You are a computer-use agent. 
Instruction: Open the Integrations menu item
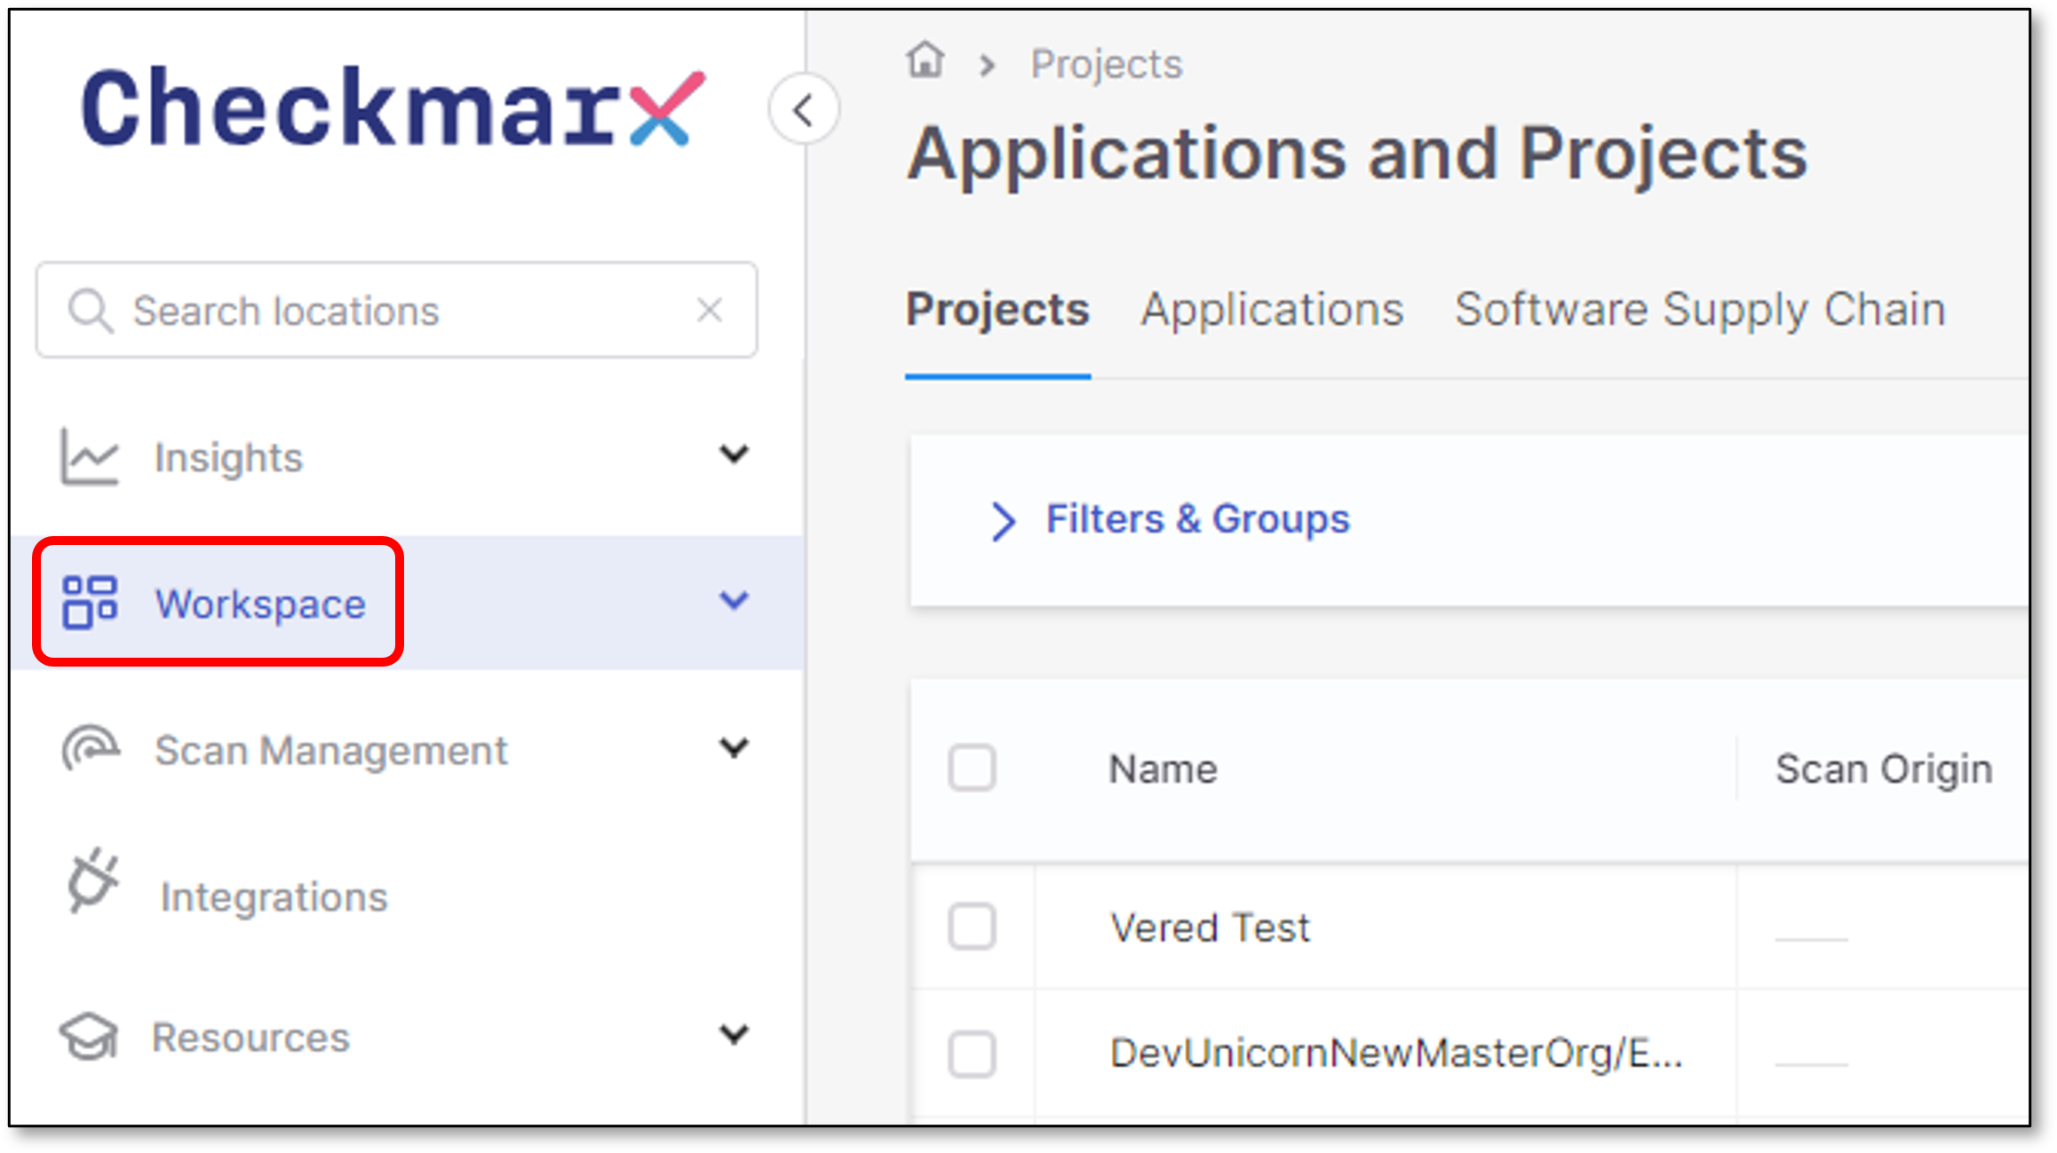[408, 896]
